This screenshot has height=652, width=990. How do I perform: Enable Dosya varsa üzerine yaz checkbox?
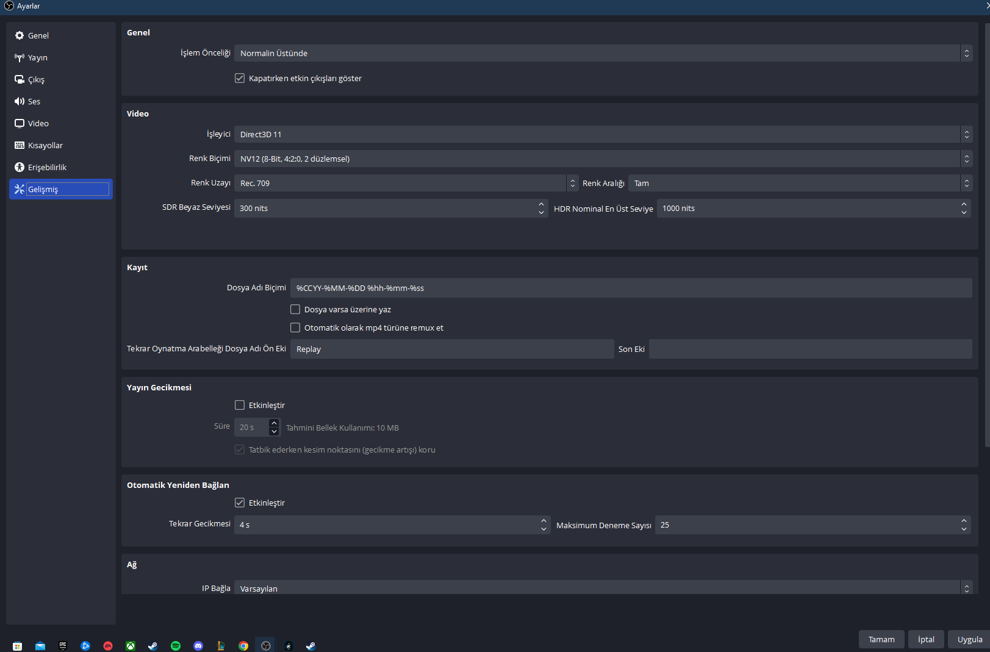tap(295, 309)
